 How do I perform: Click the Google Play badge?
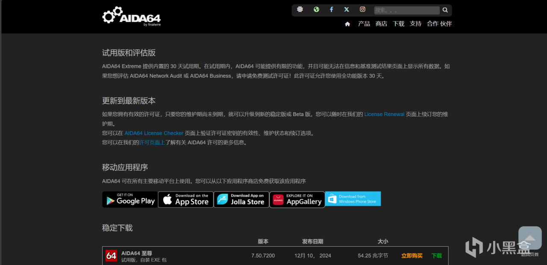tap(130, 199)
